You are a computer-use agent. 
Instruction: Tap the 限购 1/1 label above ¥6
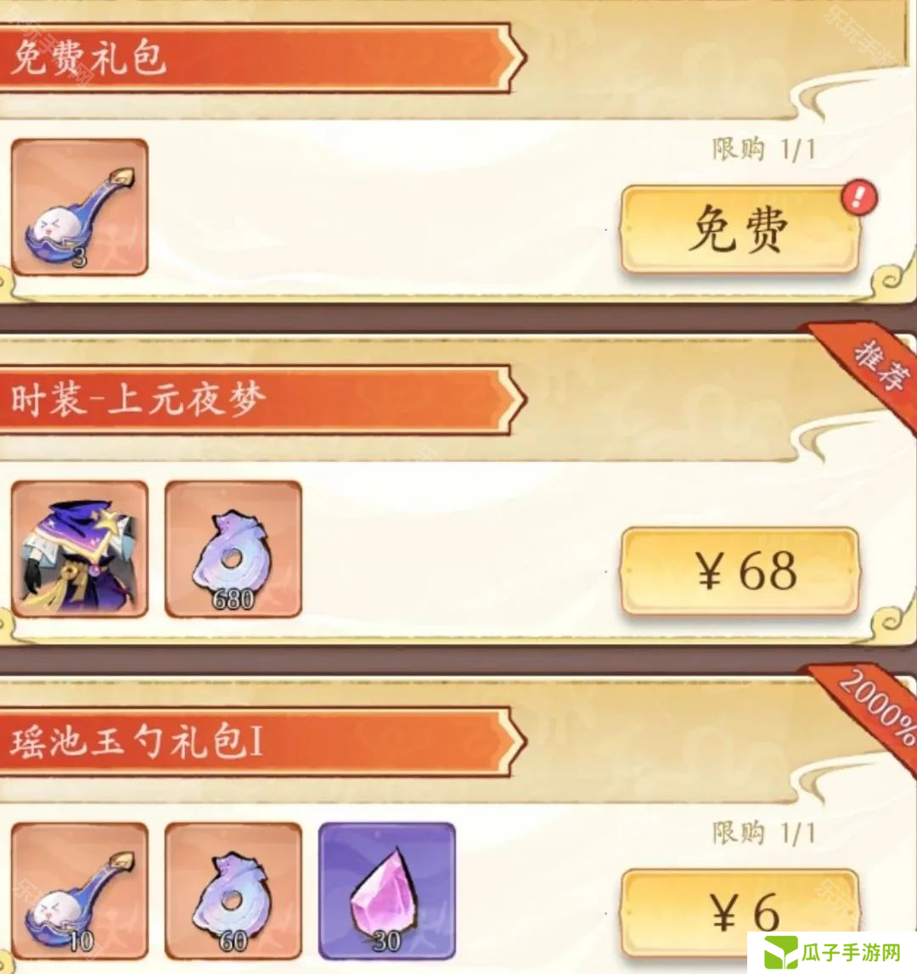point(763,832)
